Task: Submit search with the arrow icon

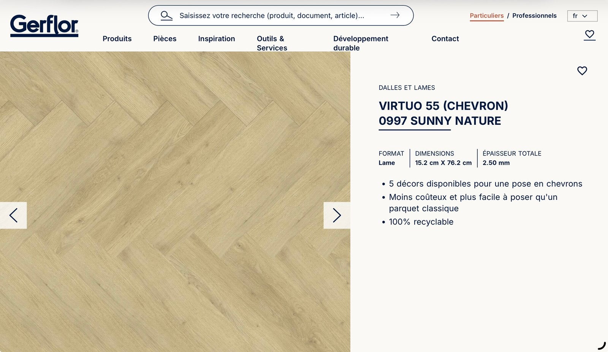Action: [395, 15]
